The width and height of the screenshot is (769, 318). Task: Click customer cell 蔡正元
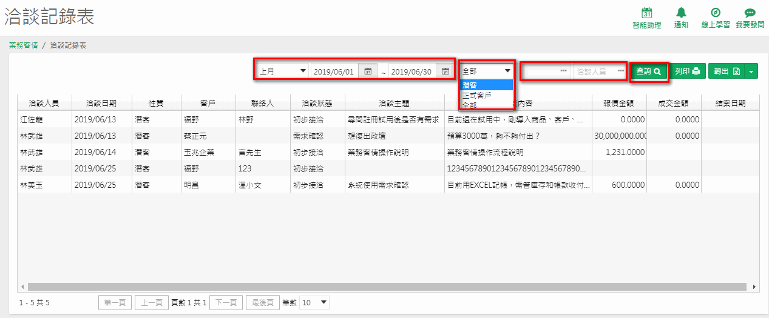click(x=208, y=136)
